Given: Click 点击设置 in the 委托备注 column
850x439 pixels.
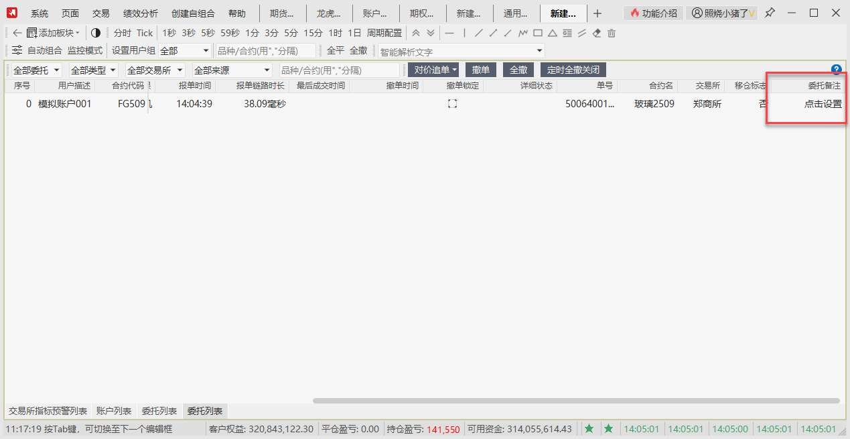Looking at the screenshot, I should pos(823,104).
